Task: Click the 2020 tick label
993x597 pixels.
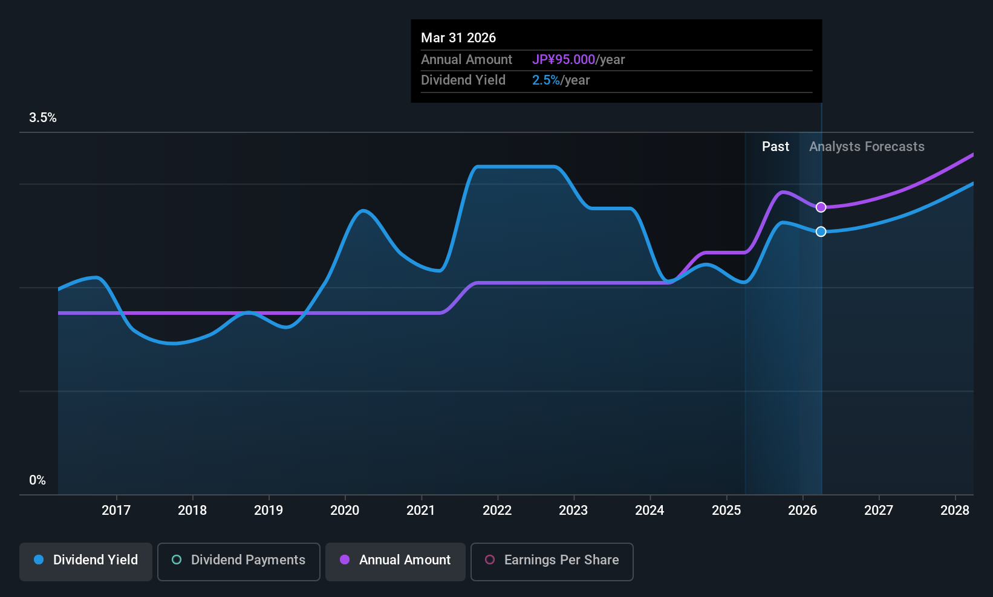Action: (345, 511)
